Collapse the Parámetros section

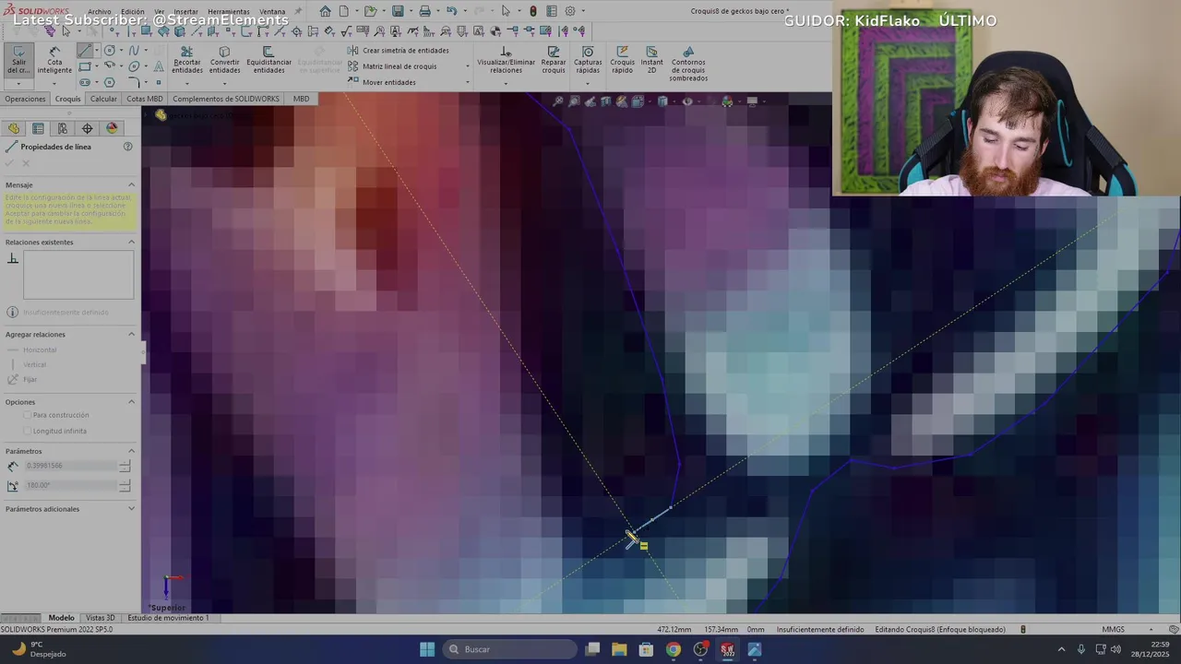[131, 452]
